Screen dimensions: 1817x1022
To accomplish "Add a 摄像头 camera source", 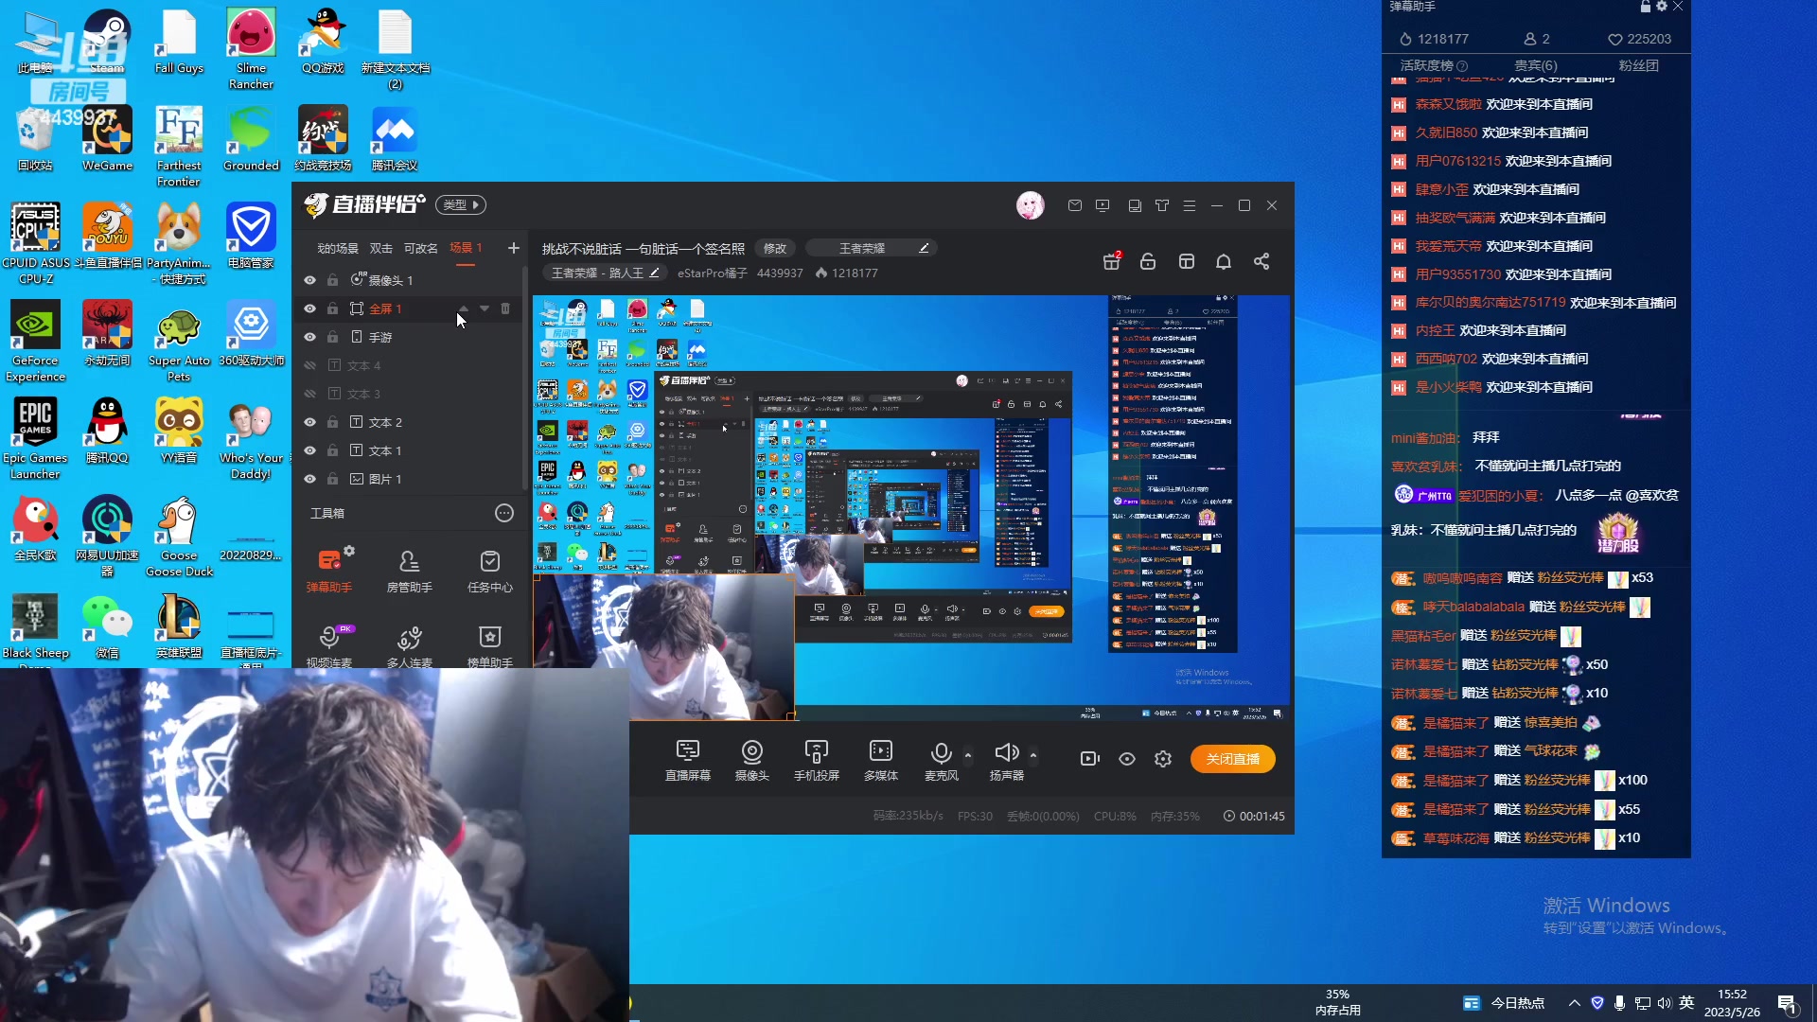I will click(x=751, y=760).
